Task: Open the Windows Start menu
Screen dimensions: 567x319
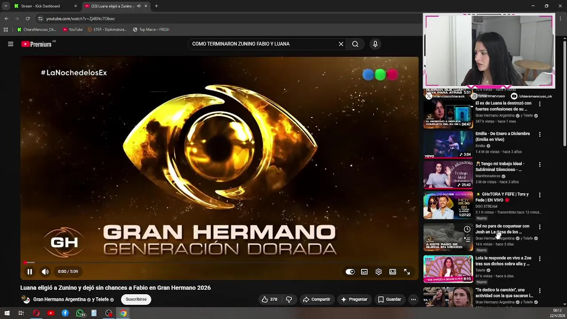Action: (7, 313)
